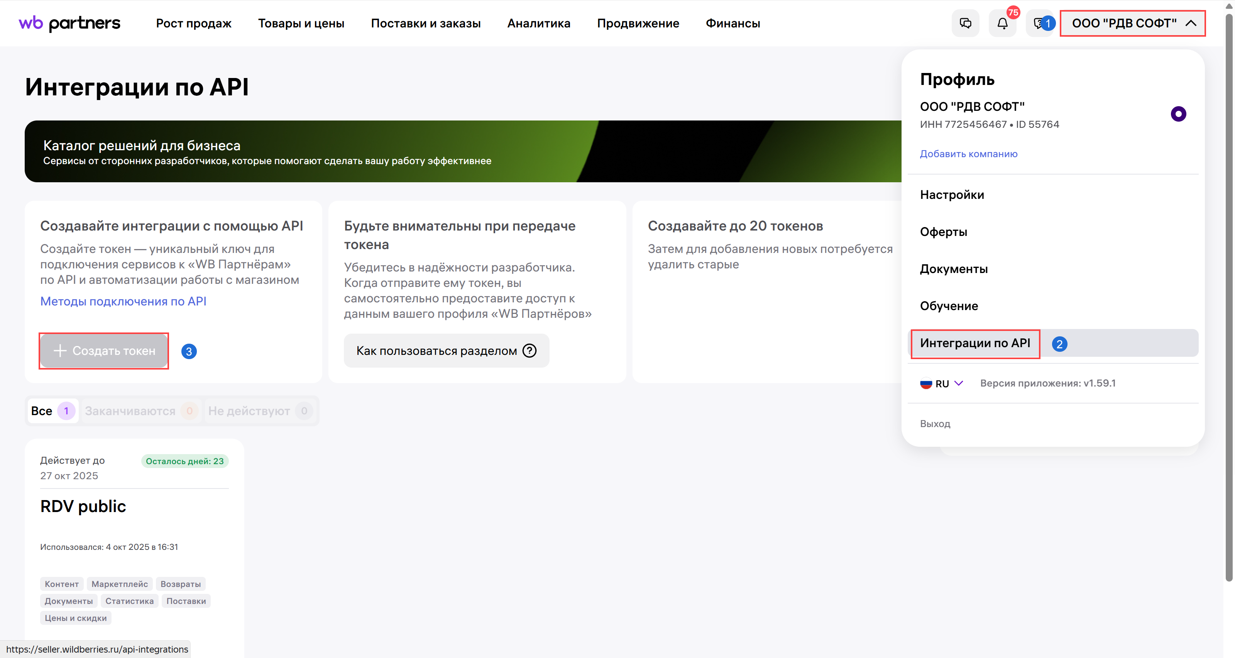The image size is (1235, 658).
Task: Open the Товары и цены menu
Action: tap(301, 23)
